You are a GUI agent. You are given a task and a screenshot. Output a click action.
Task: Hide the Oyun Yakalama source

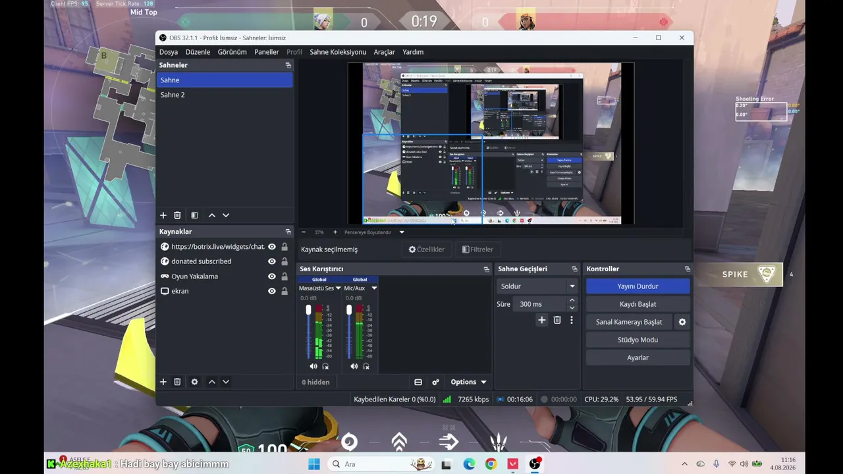(271, 276)
